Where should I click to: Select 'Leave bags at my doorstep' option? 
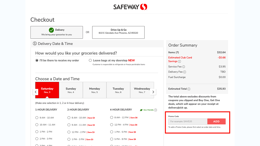[90, 60]
